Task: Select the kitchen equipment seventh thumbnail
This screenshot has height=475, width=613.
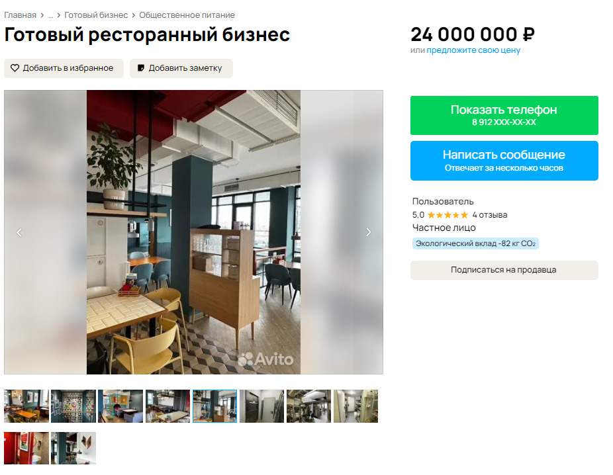Action: click(309, 406)
